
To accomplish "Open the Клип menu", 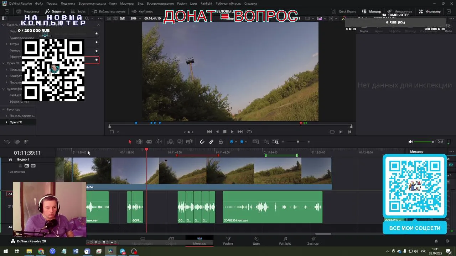I will click(x=113, y=4).
